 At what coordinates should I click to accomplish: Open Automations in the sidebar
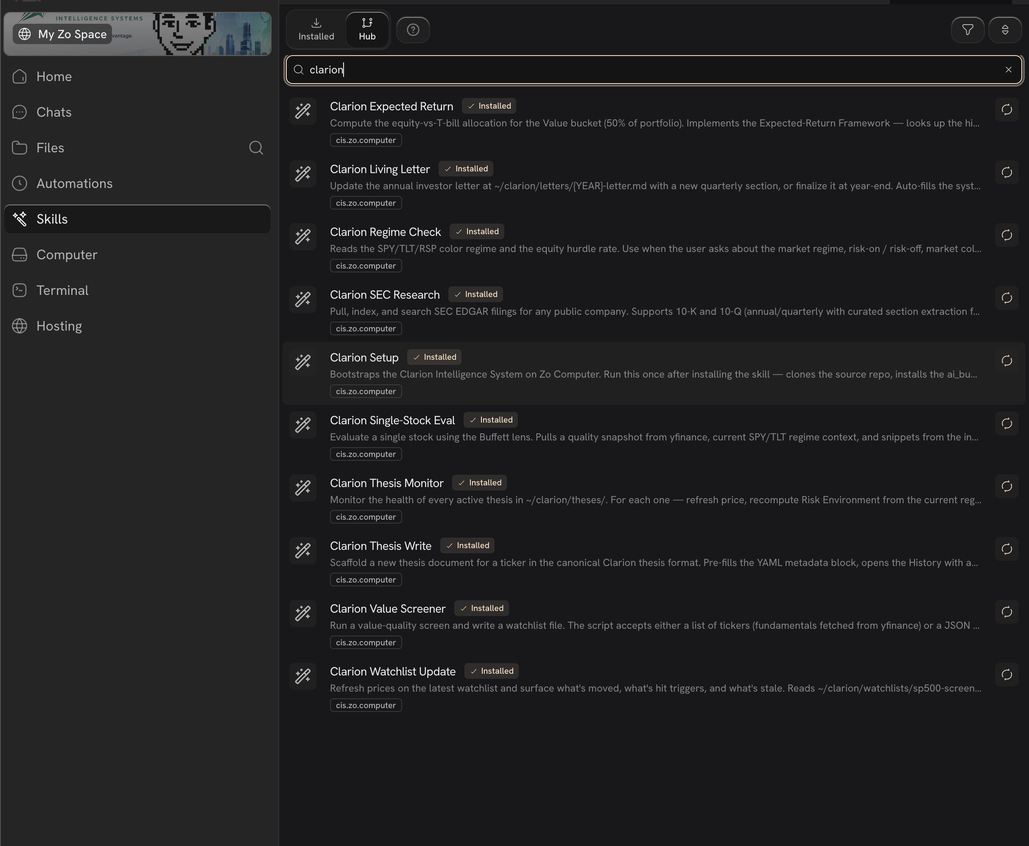[137, 183]
